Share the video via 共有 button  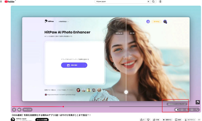tap(156, 120)
